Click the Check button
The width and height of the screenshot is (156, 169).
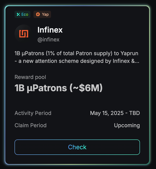(x=77, y=147)
